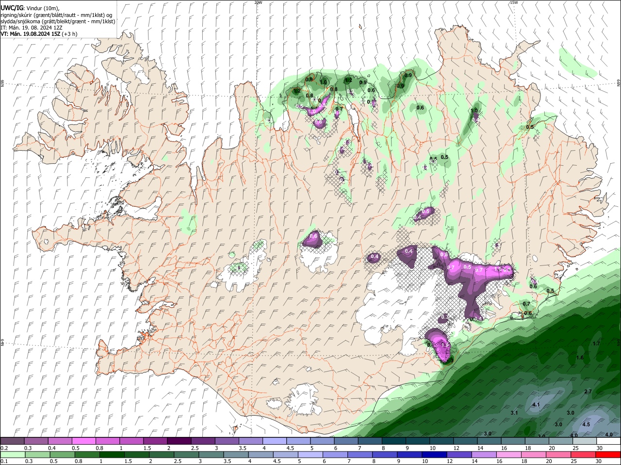Click the initial time 'IT: Mán. 19. 08. 2024 12Z'

32,28
